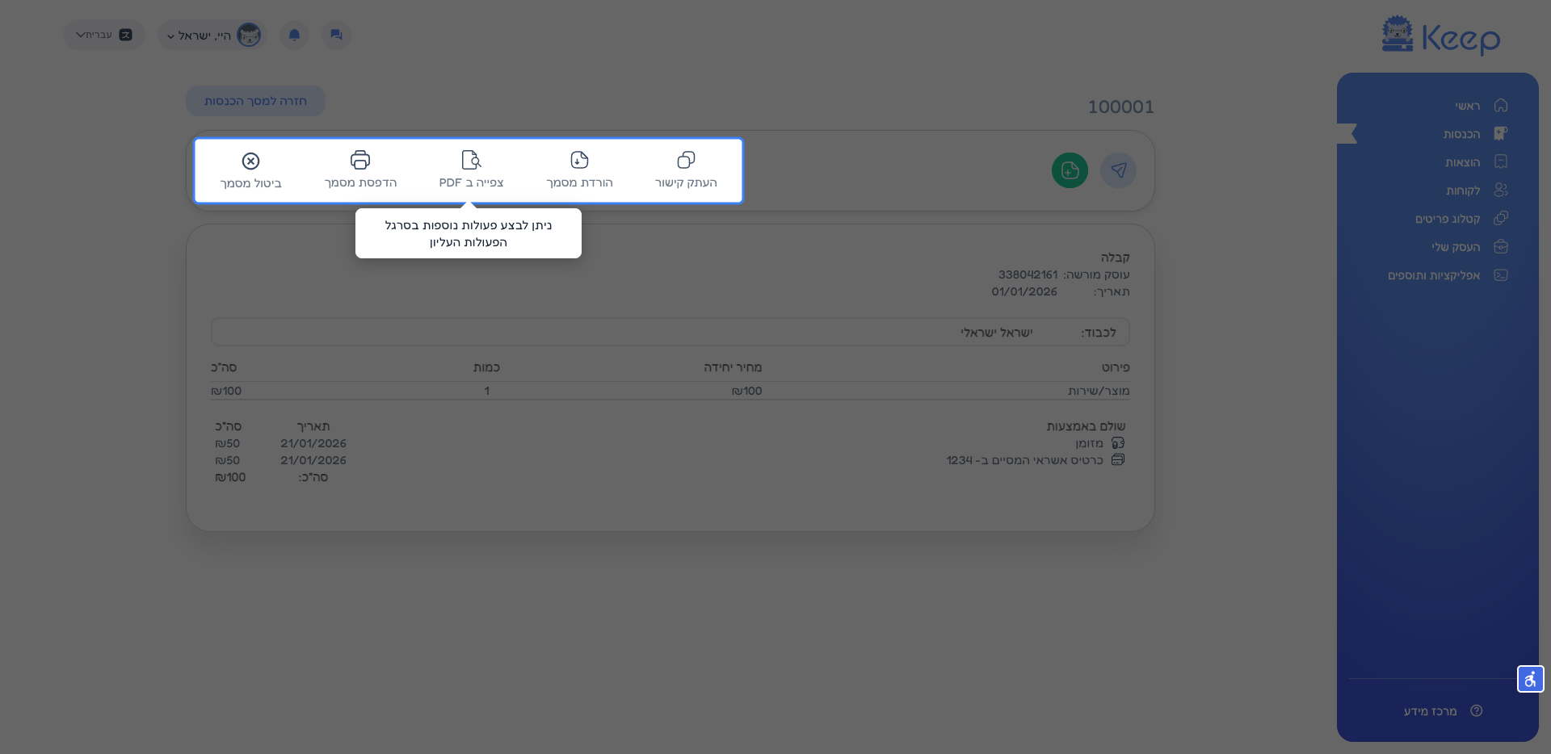Screen dimensions: 1551x754
Task: Click the חזרה למסך הכנסות button
Action: coord(255,101)
